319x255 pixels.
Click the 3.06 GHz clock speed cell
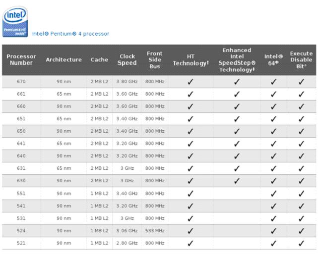coord(127,230)
